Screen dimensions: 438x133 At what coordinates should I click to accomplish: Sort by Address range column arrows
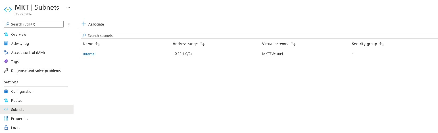pos(202,44)
